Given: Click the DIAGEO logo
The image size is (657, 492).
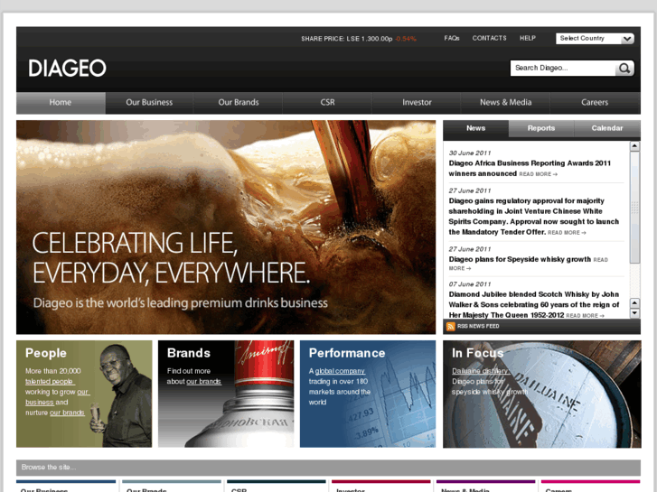Looking at the screenshot, I should click(67, 68).
